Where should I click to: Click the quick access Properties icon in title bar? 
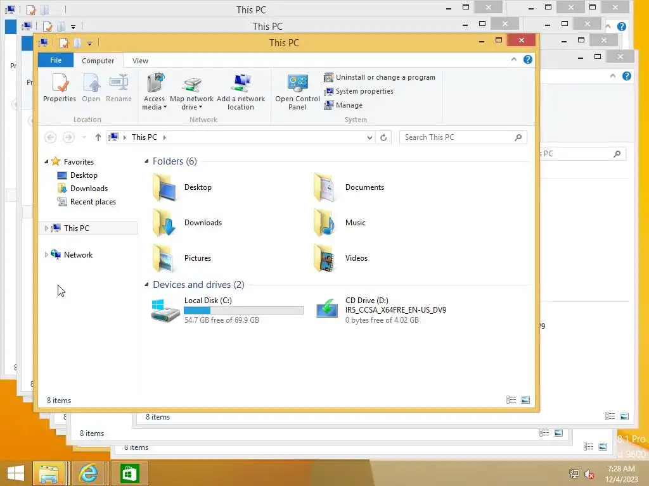pyautogui.click(x=64, y=42)
